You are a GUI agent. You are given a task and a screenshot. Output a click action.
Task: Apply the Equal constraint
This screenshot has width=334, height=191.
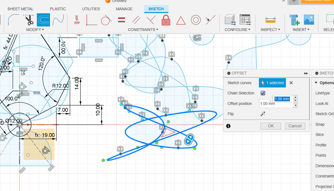[121, 20]
